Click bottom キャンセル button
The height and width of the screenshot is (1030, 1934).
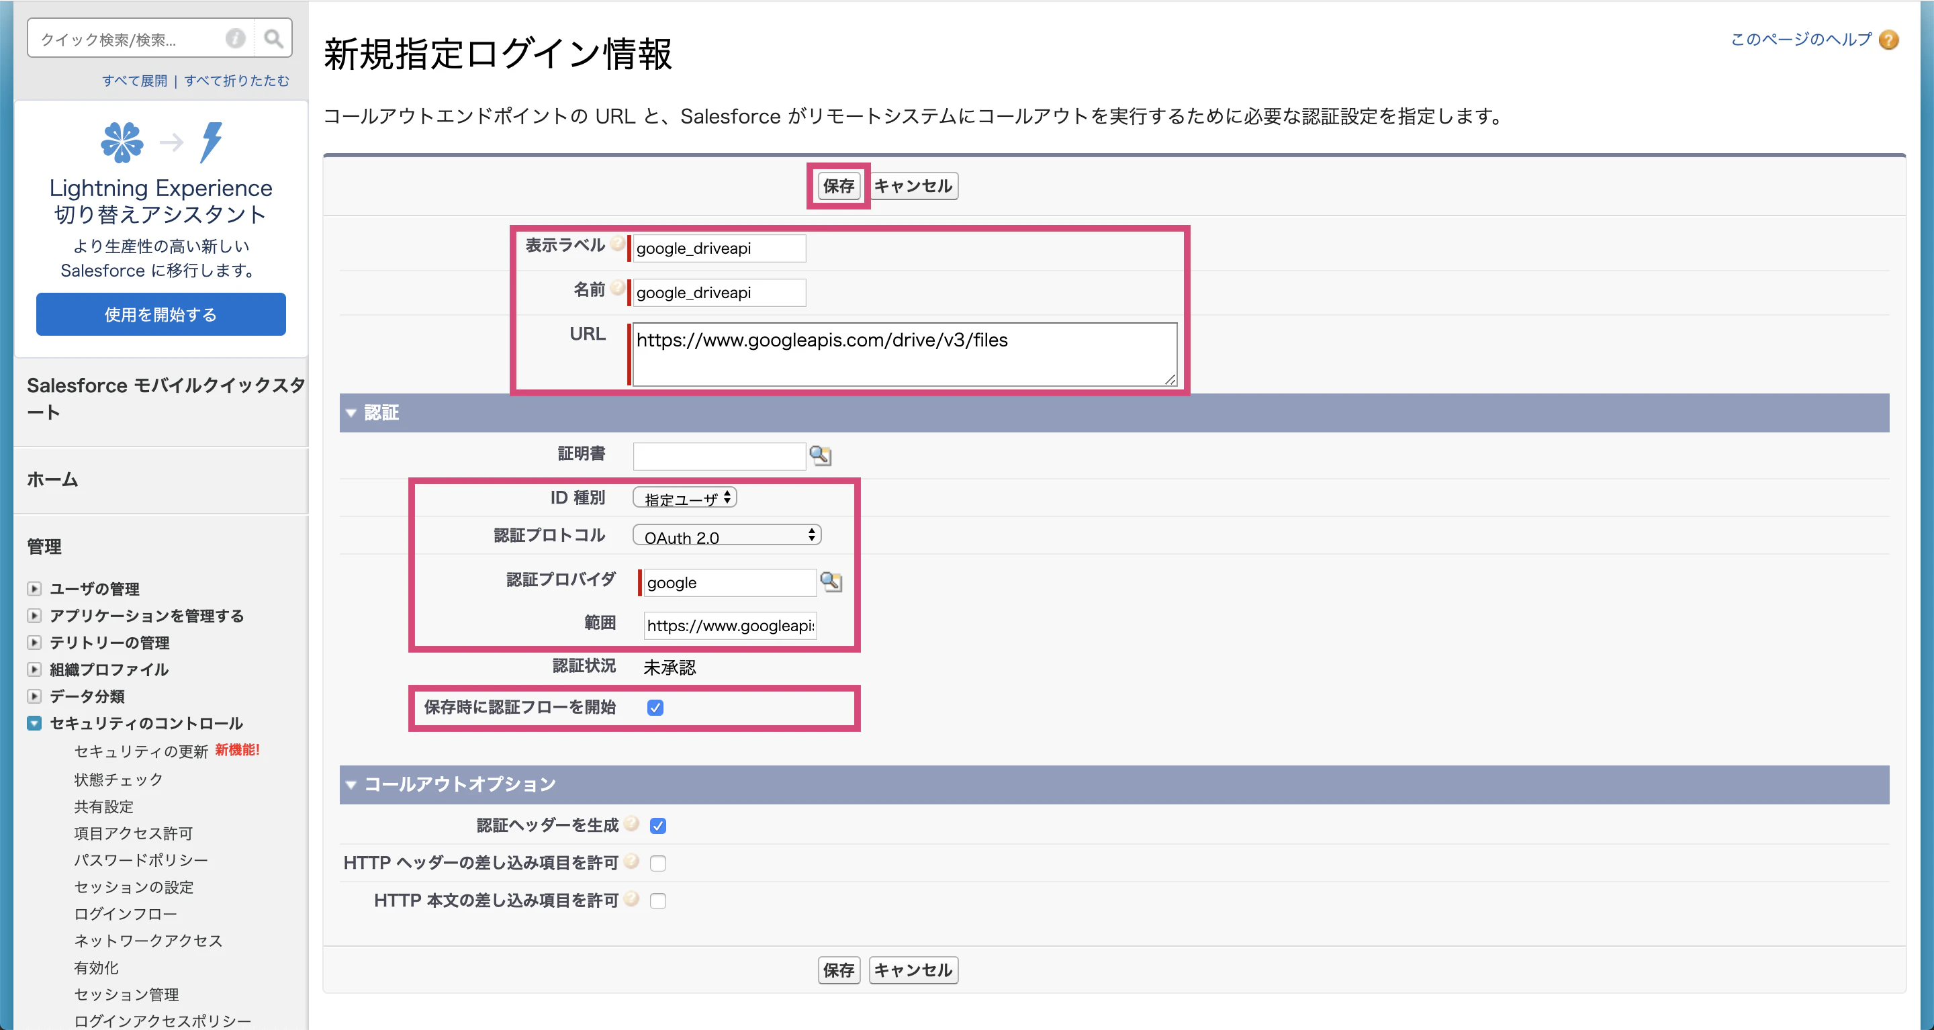(914, 970)
